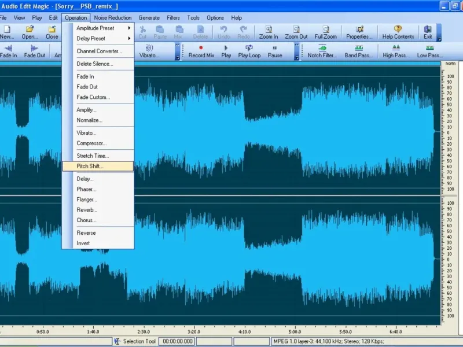Pause audio playback
Viewport: 463px width, 347px height.
click(x=275, y=51)
